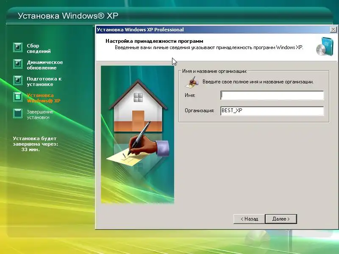Click the Имя и название организации group title

[x=214, y=71]
